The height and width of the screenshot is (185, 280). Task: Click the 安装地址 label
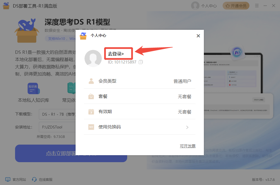[24, 127]
